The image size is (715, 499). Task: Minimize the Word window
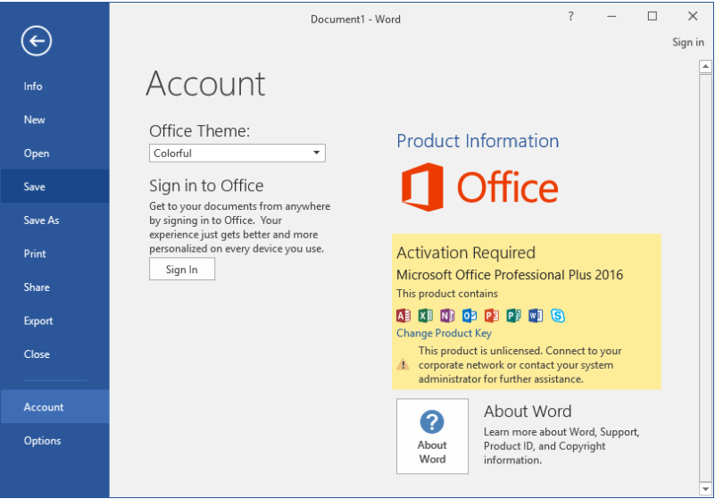click(611, 16)
